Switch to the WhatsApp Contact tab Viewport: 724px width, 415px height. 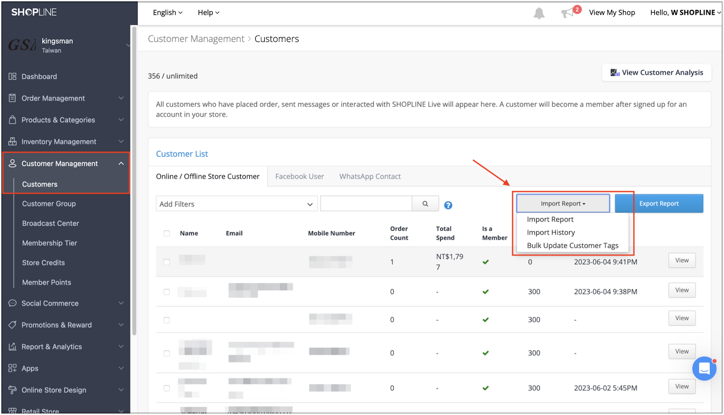370,177
